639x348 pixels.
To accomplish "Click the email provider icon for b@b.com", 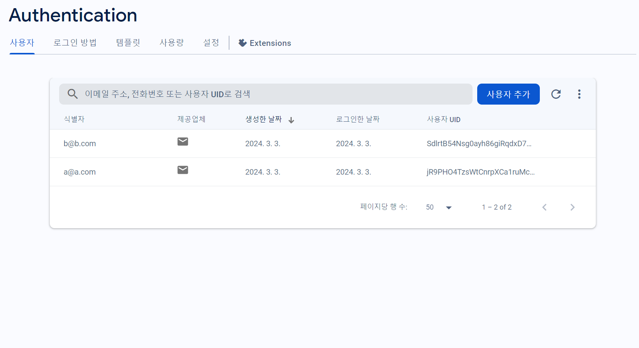I will coord(183,142).
